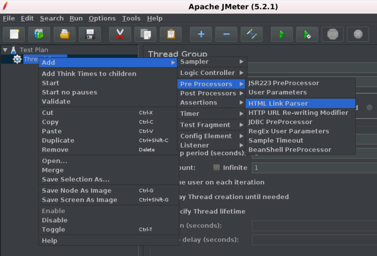Select HTML Link Parser preprocessor
The image size is (377, 256).
(300, 103)
